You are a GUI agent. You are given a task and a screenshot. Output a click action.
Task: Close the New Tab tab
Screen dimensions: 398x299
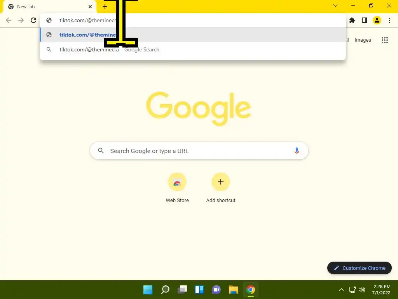tap(90, 7)
